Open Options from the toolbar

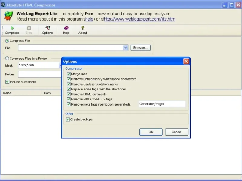click(x=47, y=30)
